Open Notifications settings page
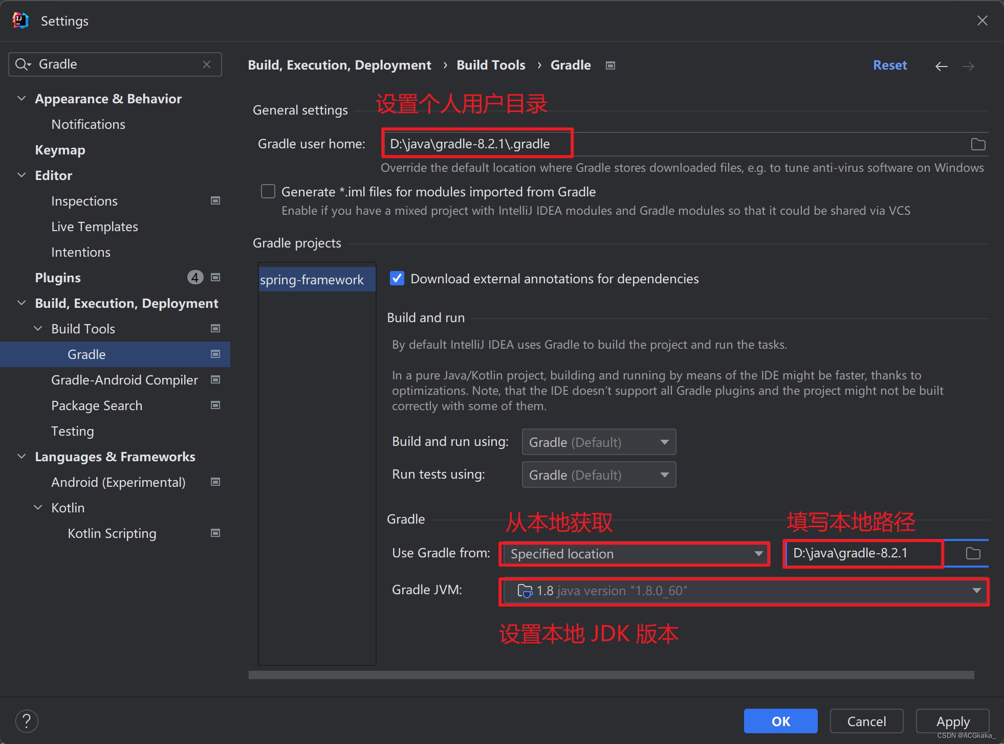The height and width of the screenshot is (744, 1004). 88,124
